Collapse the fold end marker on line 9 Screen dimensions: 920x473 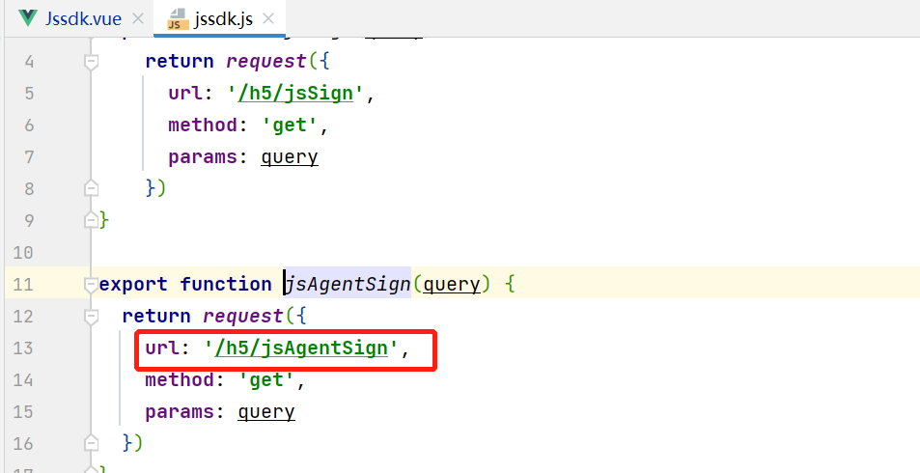pyautogui.click(x=91, y=220)
